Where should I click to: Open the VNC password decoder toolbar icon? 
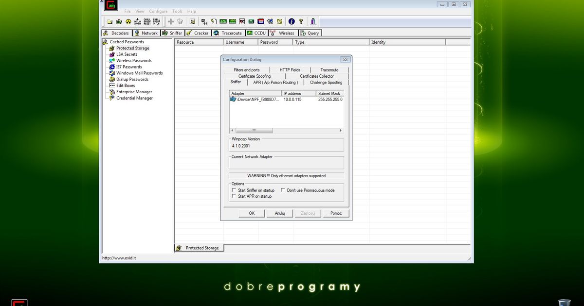(x=242, y=21)
